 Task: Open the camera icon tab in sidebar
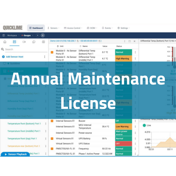pos(24,42)
